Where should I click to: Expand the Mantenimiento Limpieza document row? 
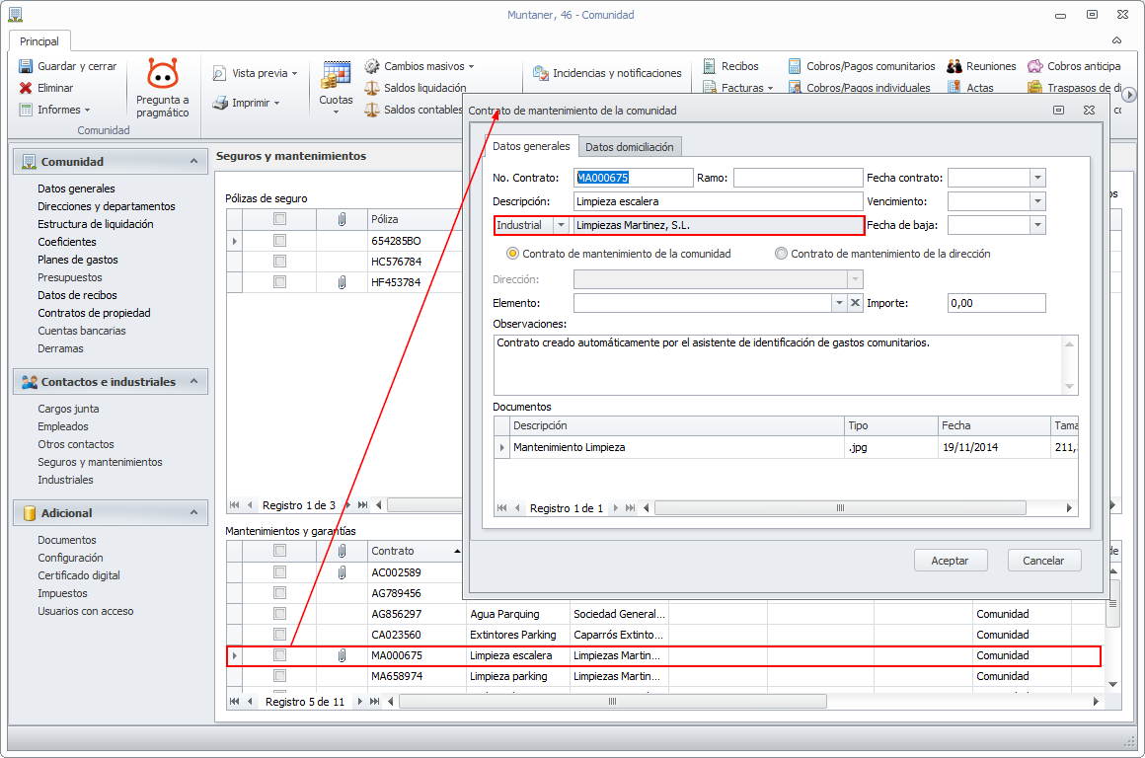[x=501, y=447]
